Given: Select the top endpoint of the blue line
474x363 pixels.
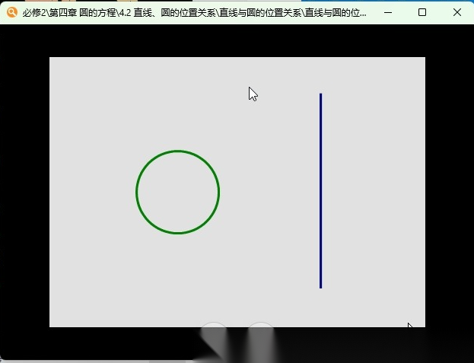Looking at the screenshot, I should pos(320,94).
